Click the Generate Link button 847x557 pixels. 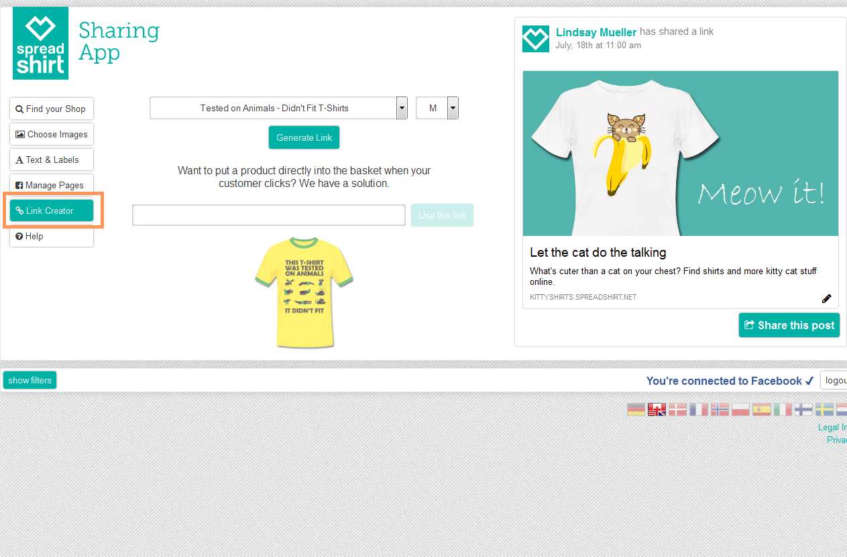coord(304,137)
